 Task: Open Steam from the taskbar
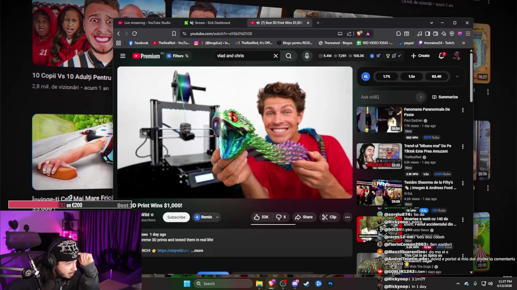tap(307, 284)
